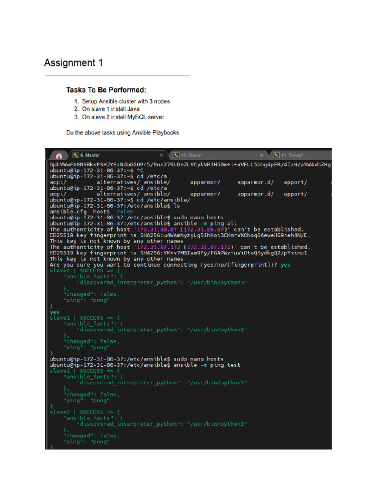Click 'On slave 1 install Java' line
Viewport: 375px width, 500px height.
111,109
